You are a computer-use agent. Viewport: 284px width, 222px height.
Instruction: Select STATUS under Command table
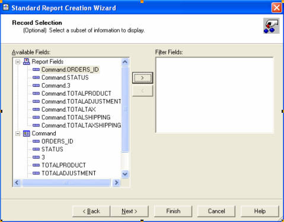pos(52,149)
